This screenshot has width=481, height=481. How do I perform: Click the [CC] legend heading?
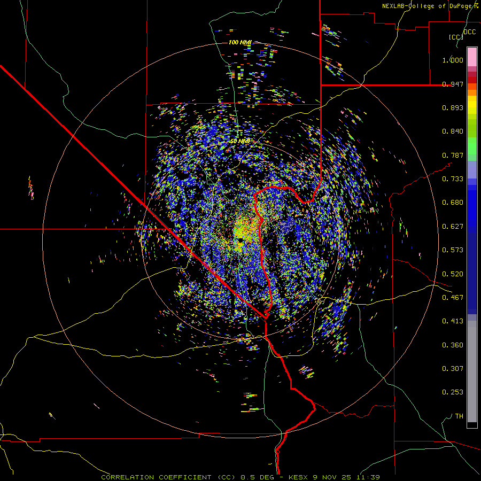(456, 37)
